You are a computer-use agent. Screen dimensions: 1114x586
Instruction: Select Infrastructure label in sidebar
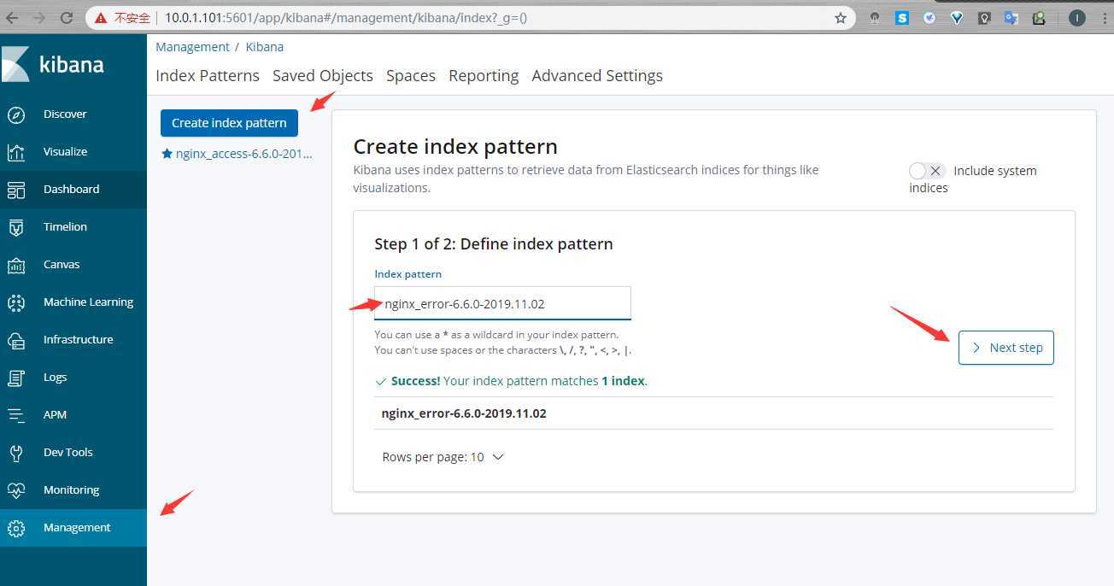pos(79,340)
